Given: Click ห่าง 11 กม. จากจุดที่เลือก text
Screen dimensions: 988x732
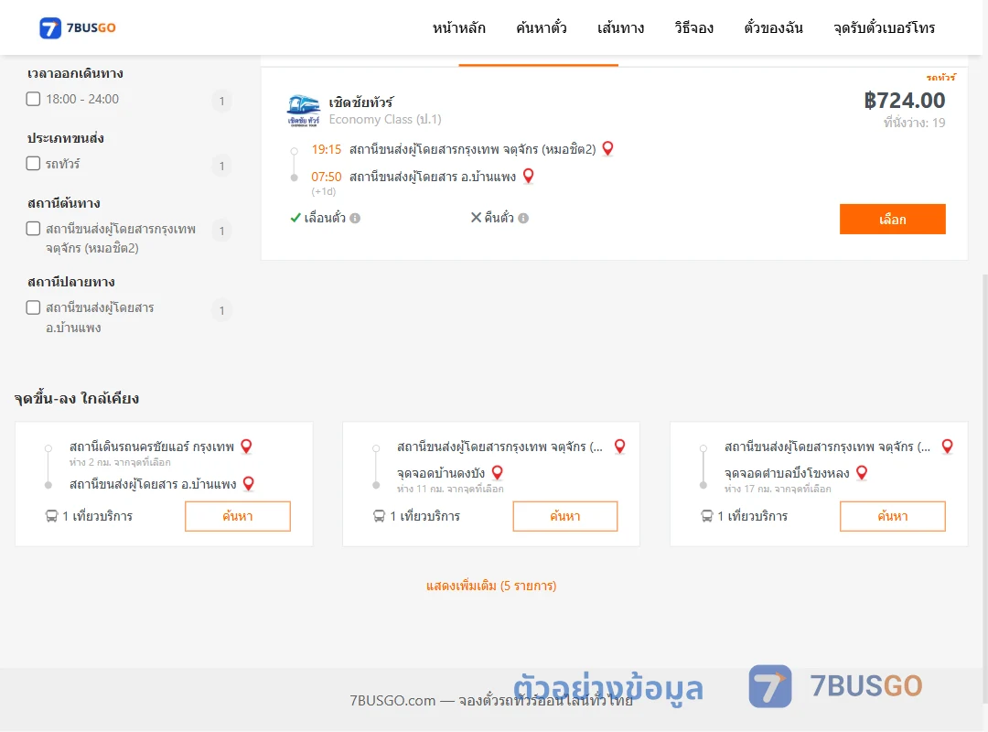Looking at the screenshot, I should point(450,489).
